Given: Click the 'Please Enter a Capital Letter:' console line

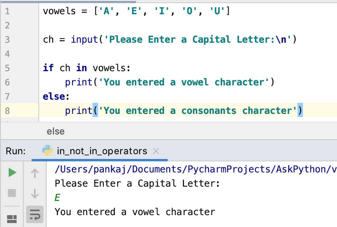Looking at the screenshot, I should point(137,183).
